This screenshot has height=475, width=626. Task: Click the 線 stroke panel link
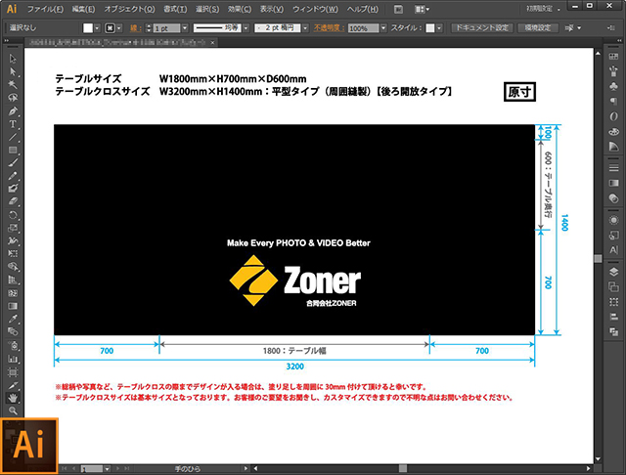click(x=135, y=28)
